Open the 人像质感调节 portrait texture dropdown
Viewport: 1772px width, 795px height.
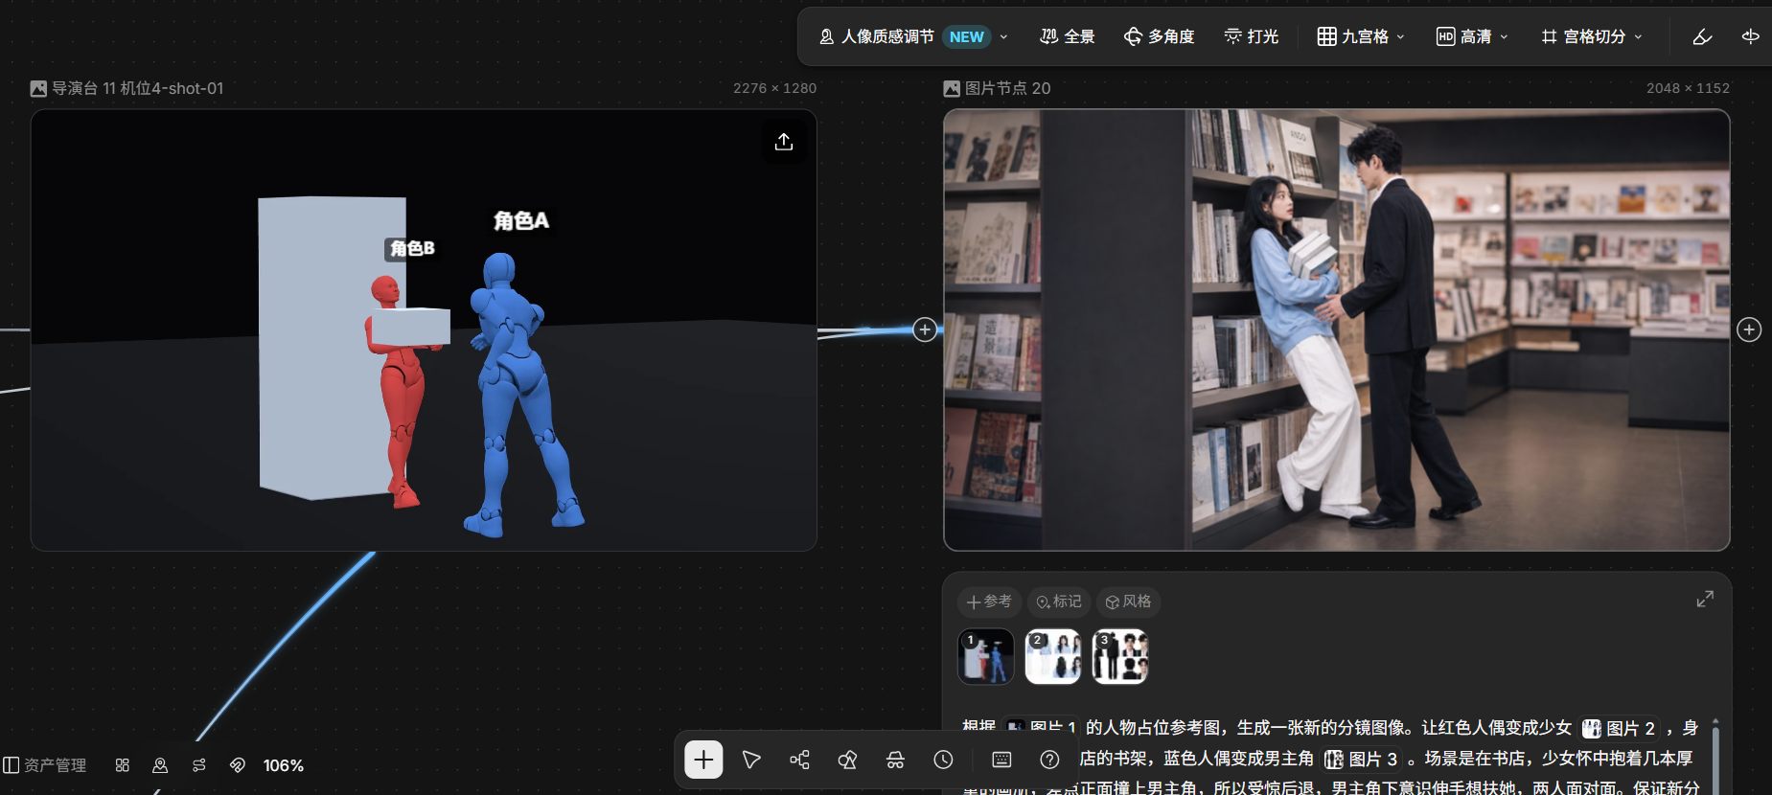click(x=913, y=36)
